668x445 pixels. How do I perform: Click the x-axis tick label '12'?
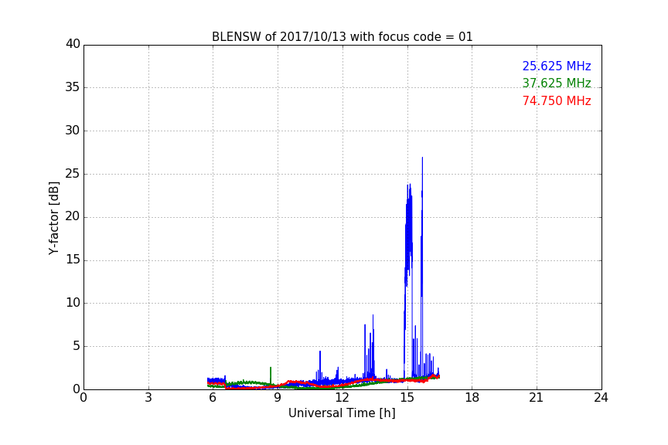click(343, 398)
